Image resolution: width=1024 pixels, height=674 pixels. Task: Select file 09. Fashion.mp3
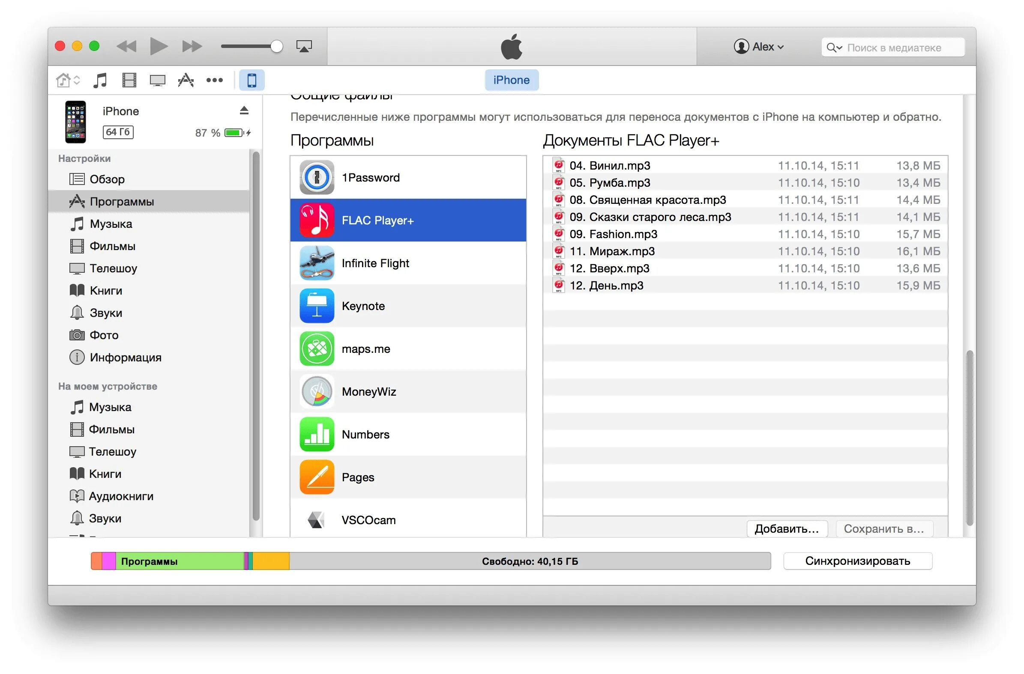(x=746, y=234)
